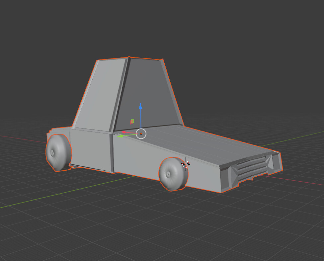
Task: Click the blue Z-axis arrow of the move gizmo
Action: (x=140, y=107)
